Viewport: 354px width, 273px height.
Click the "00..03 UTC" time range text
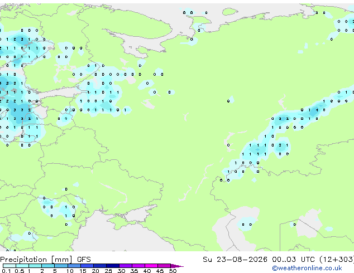pos(293,260)
